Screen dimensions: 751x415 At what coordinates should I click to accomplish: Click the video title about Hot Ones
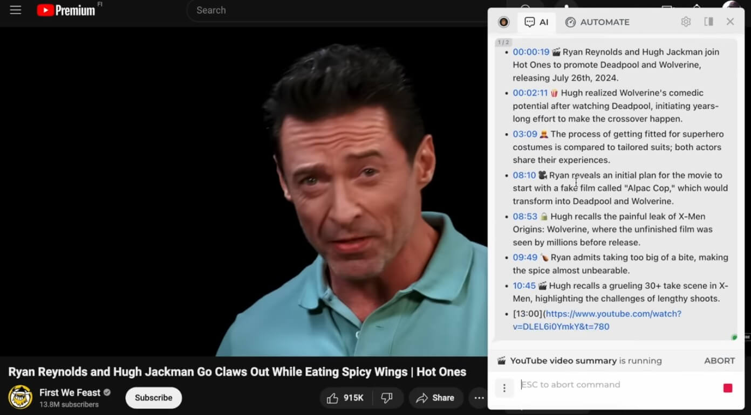click(x=237, y=372)
